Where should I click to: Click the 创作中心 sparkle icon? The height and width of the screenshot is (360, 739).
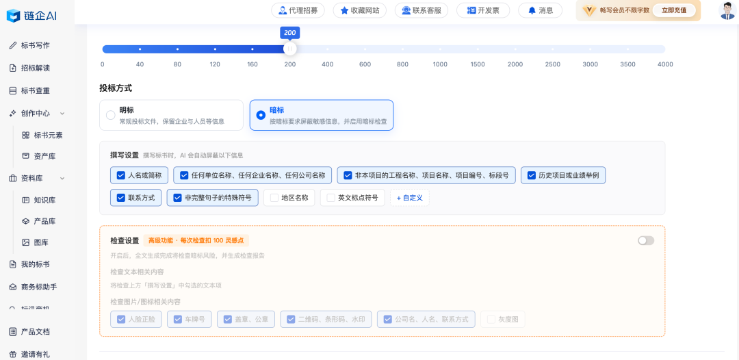[x=13, y=113]
